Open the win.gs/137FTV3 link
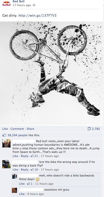Image resolution: width=104 pixels, height=197 pixels. click(37, 16)
